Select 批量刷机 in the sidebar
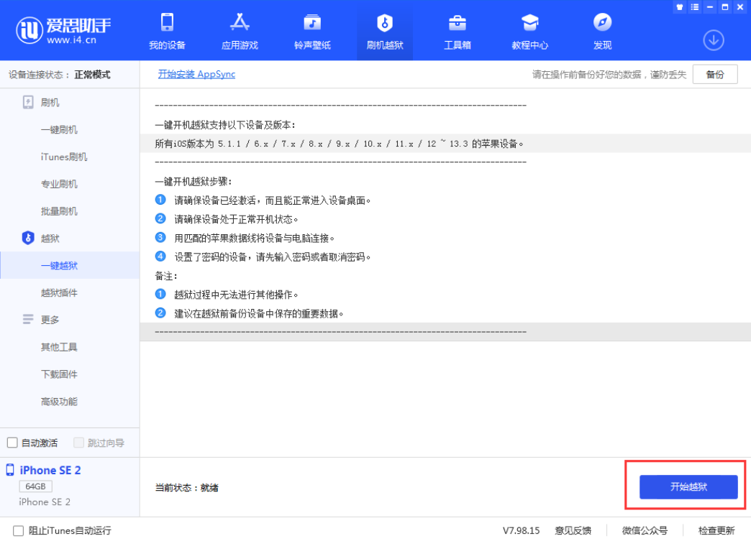This screenshot has width=751, height=541. 59,211
